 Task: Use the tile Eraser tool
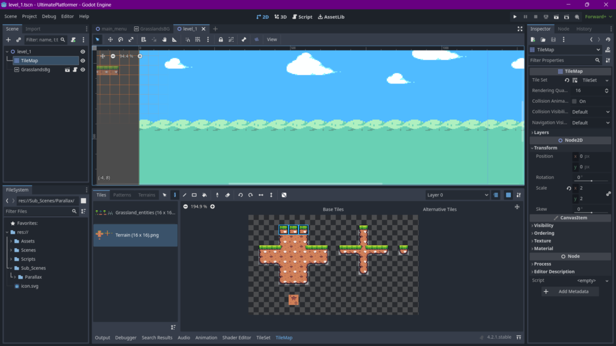(227, 195)
